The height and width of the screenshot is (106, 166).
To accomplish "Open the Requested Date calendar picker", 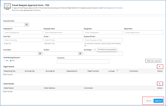I will [27, 25].
